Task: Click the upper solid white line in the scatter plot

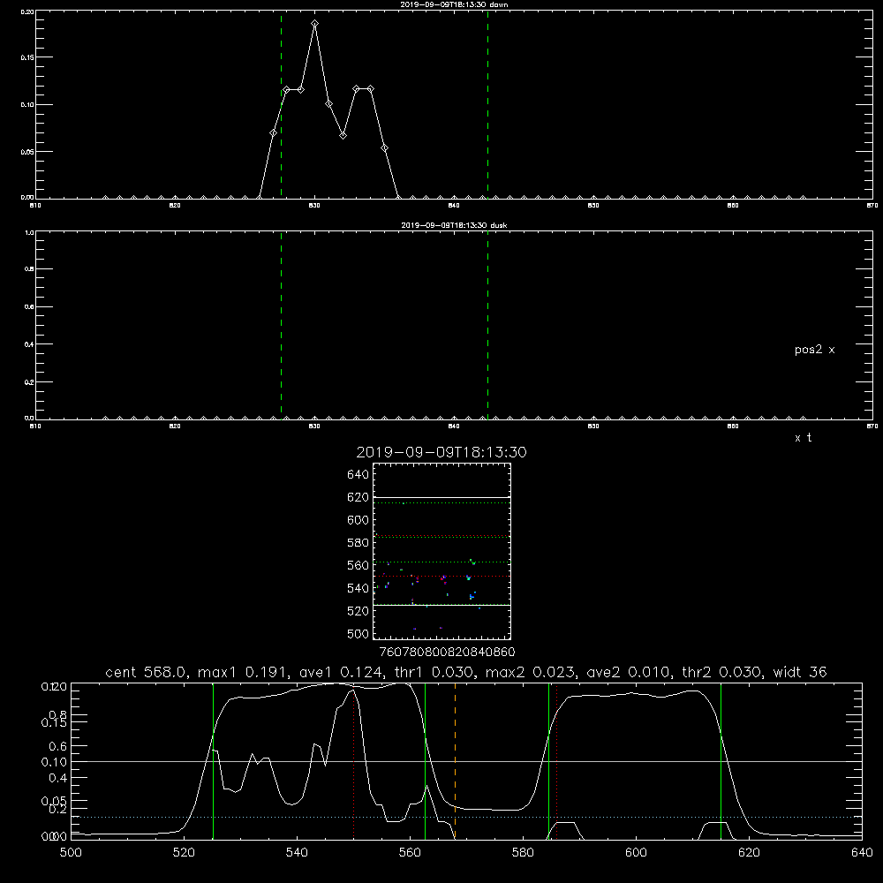Action: pos(441,498)
